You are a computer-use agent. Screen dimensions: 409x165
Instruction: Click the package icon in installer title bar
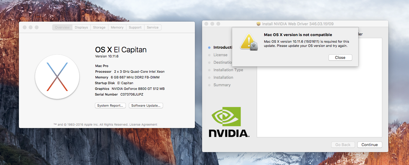point(259,24)
